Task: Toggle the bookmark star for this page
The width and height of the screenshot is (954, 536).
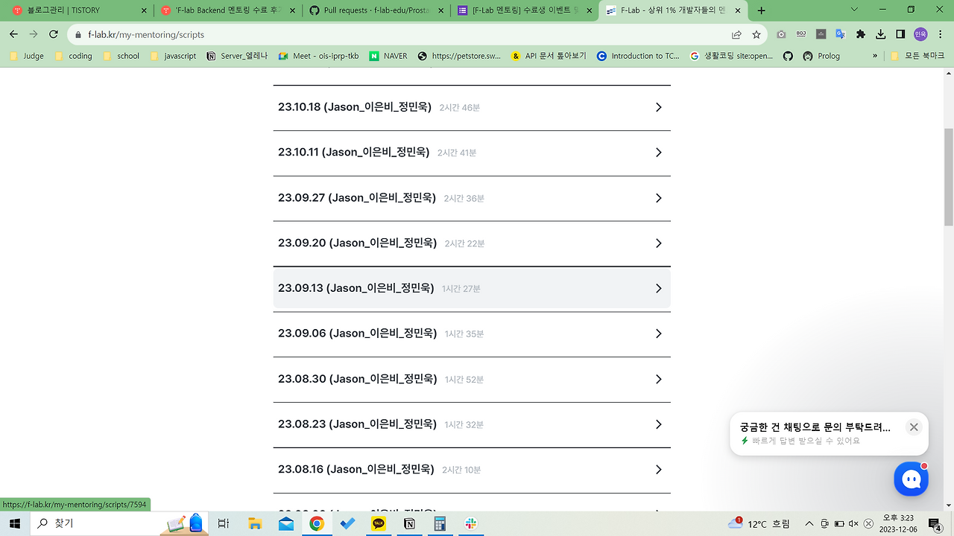Action: click(756, 34)
